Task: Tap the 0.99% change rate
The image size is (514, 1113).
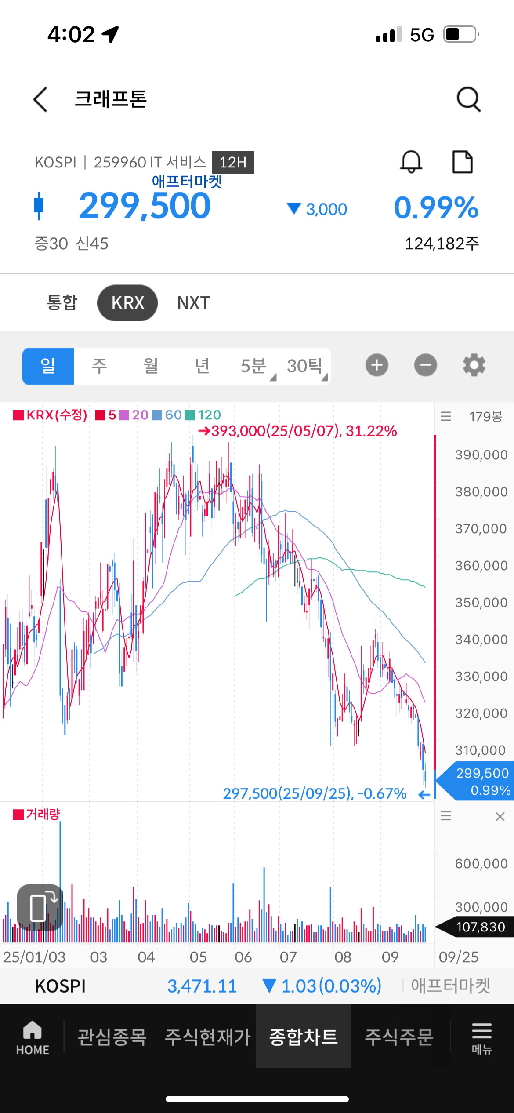Action: tap(436, 207)
